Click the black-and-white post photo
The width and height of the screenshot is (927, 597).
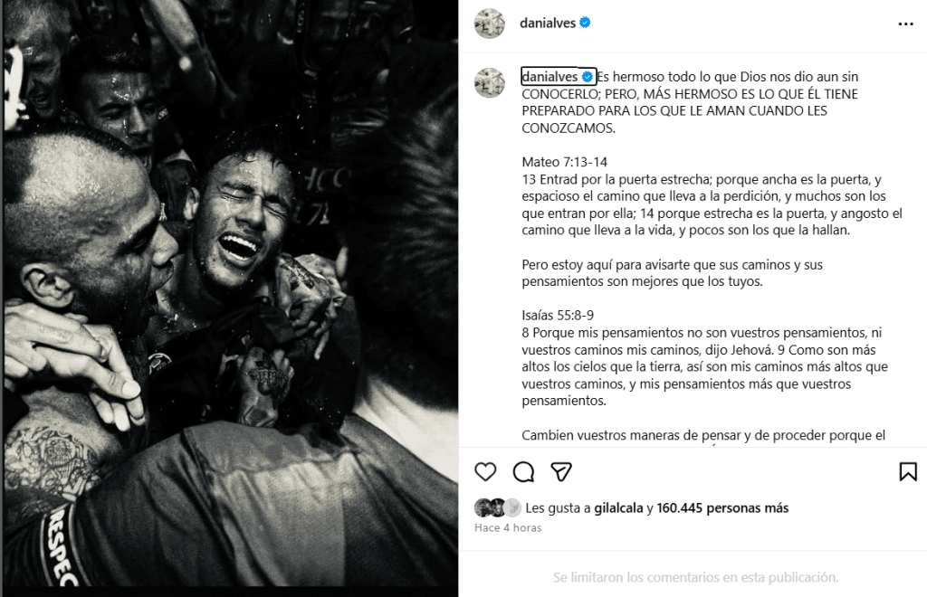231,293
